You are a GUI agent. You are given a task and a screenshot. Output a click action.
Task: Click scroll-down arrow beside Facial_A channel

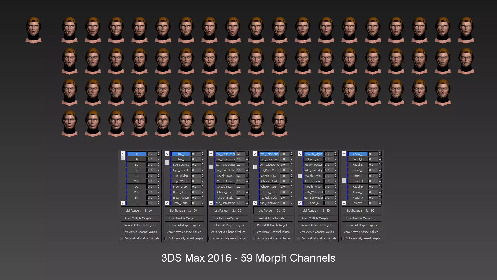pyautogui.click(x=299, y=203)
